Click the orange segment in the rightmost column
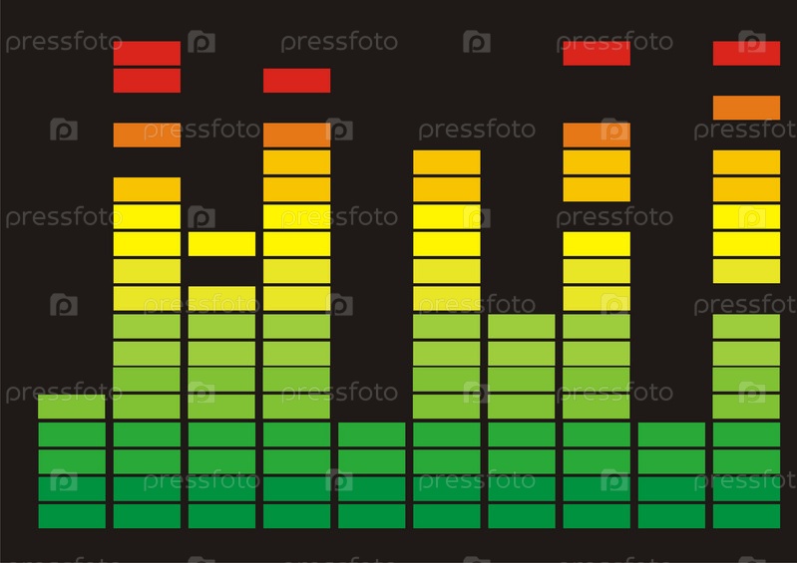 point(746,108)
